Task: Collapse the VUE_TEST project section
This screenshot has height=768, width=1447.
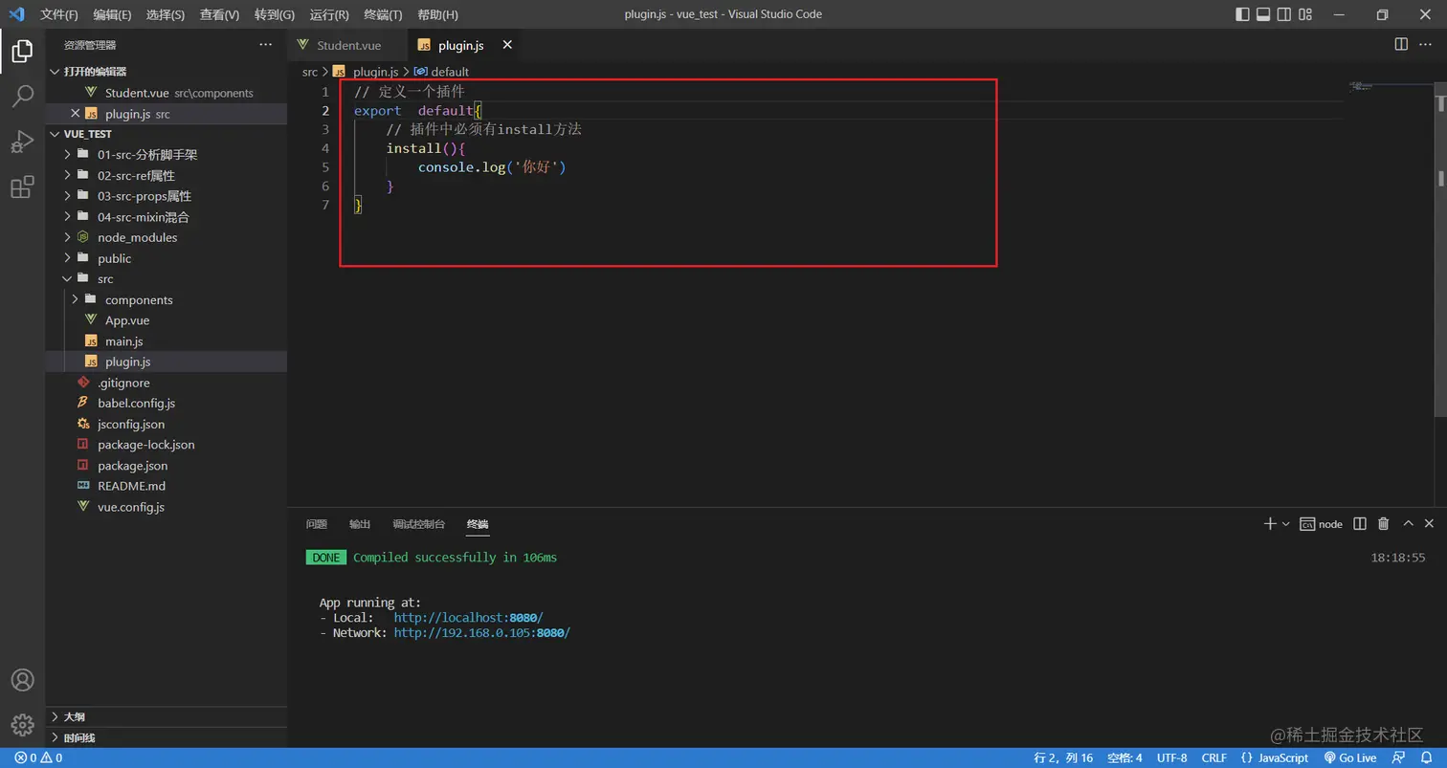Action: (167, 134)
